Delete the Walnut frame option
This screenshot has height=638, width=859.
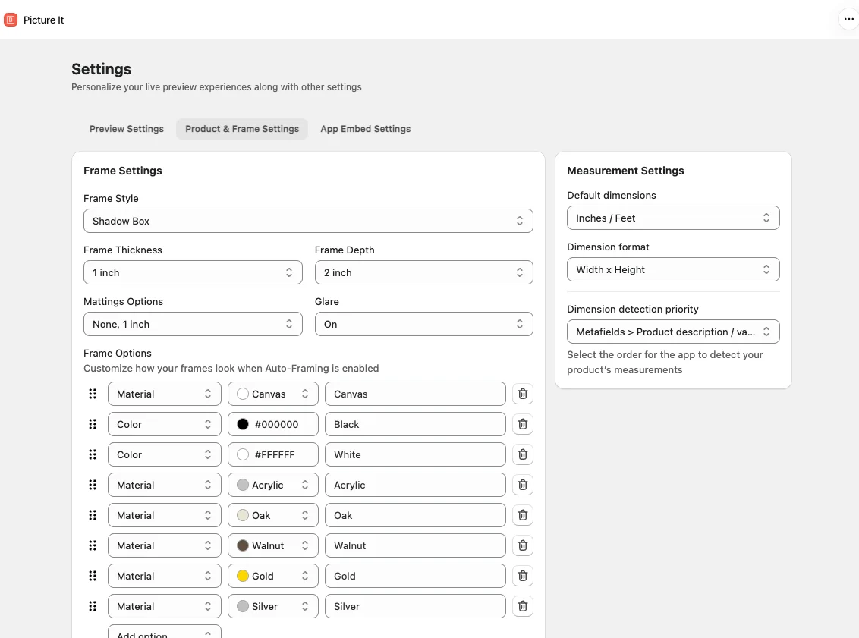[x=523, y=545]
